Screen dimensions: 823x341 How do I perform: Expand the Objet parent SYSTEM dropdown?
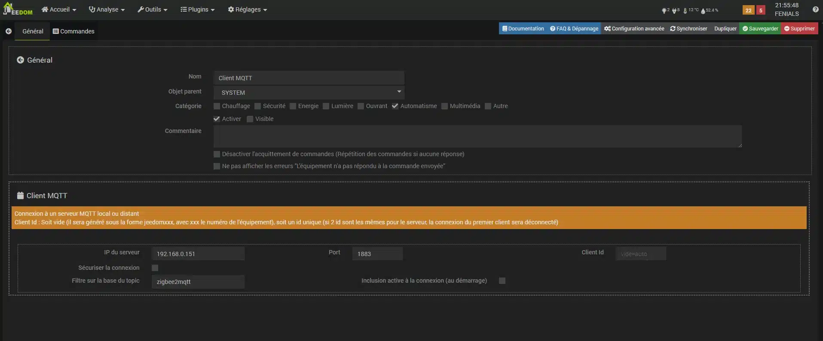(309, 92)
